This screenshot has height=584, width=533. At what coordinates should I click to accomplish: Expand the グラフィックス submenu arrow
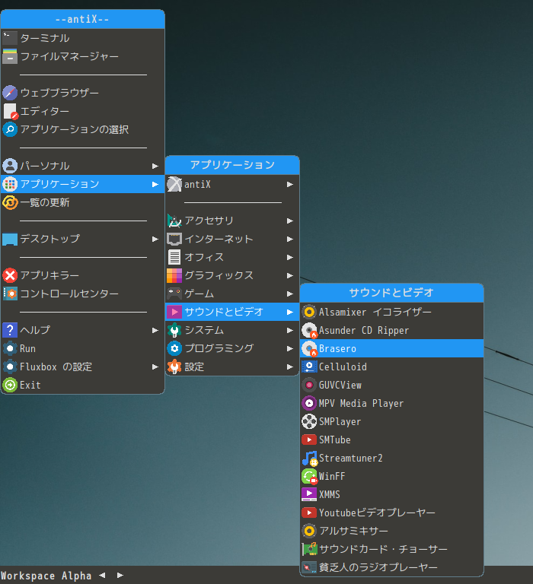(x=290, y=275)
